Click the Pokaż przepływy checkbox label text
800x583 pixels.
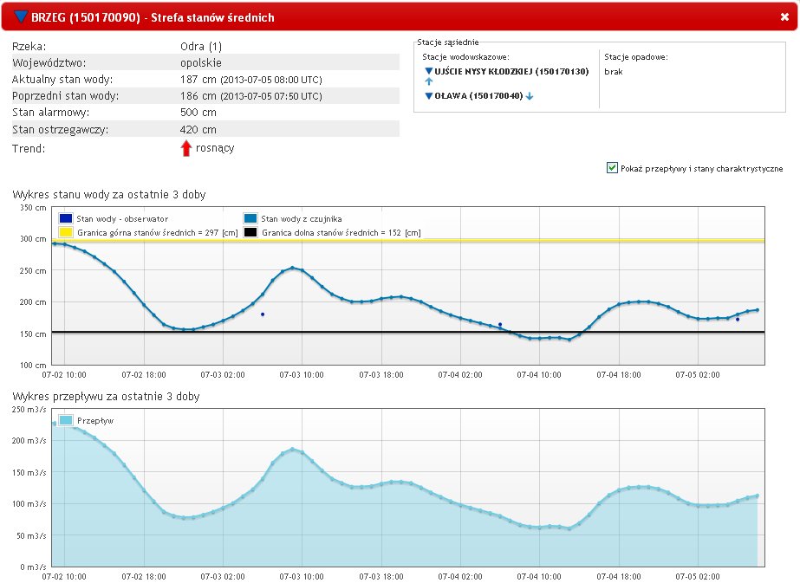(701, 169)
